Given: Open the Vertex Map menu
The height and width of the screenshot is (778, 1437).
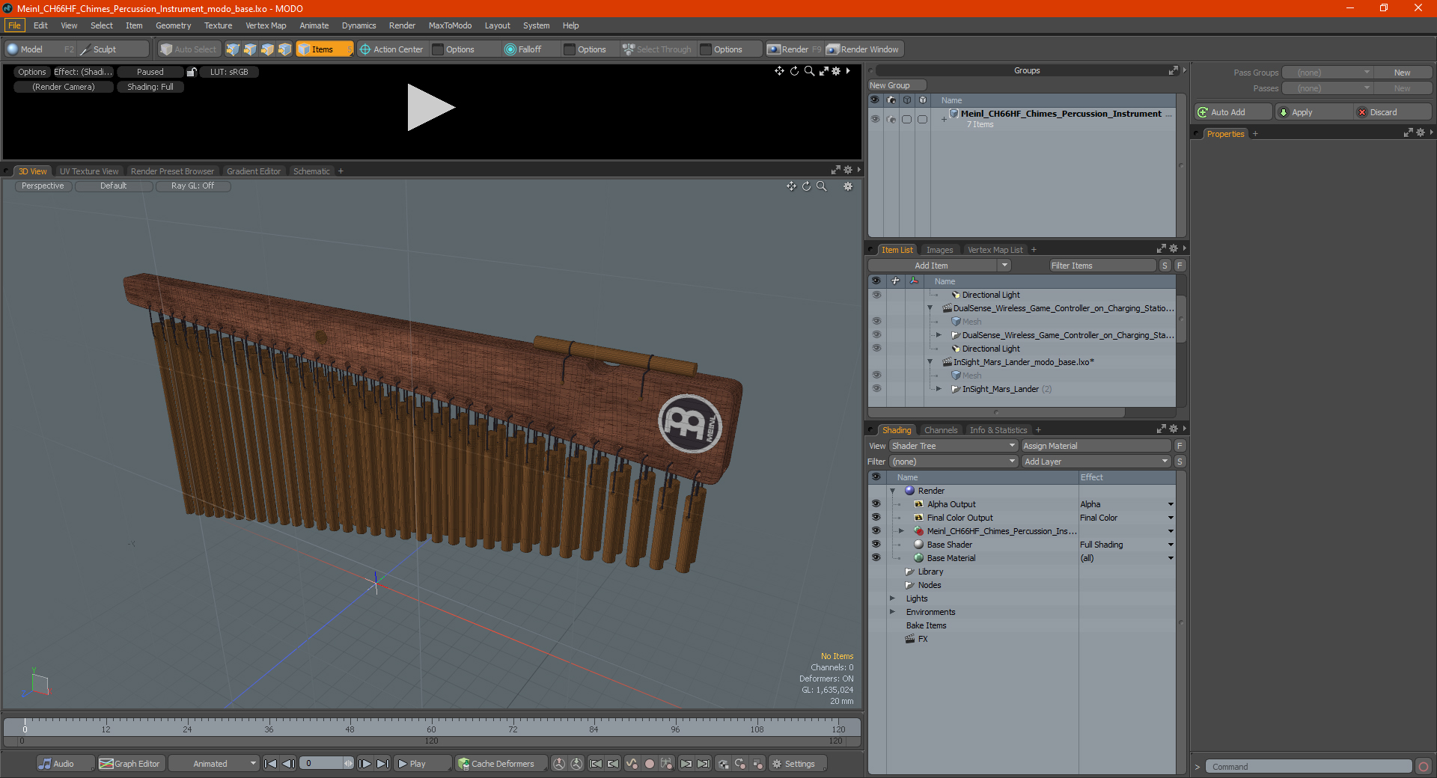Looking at the screenshot, I should [x=266, y=25].
